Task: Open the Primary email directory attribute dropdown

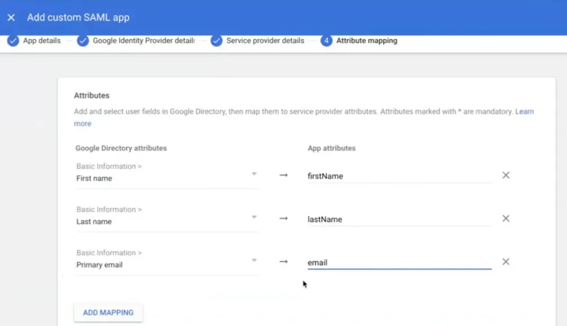Action: (167, 261)
